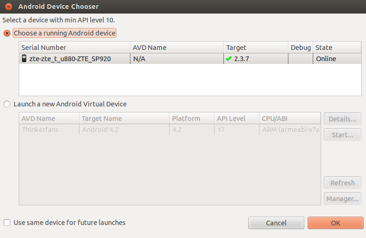Select "Choose a running Android device" radio button

(7, 33)
